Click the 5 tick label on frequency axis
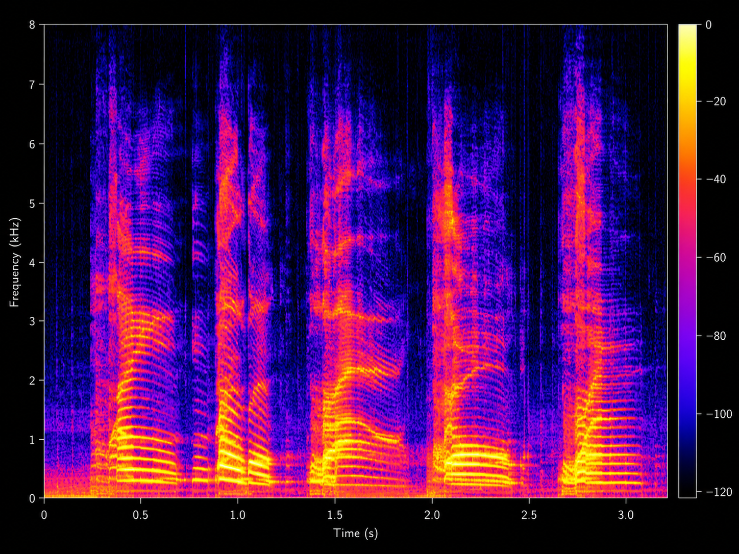 click(x=33, y=203)
